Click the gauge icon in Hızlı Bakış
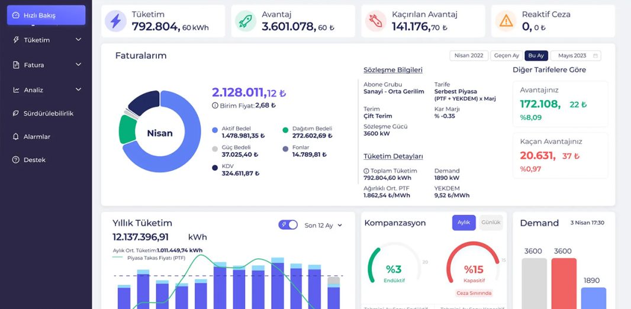 pyautogui.click(x=16, y=15)
